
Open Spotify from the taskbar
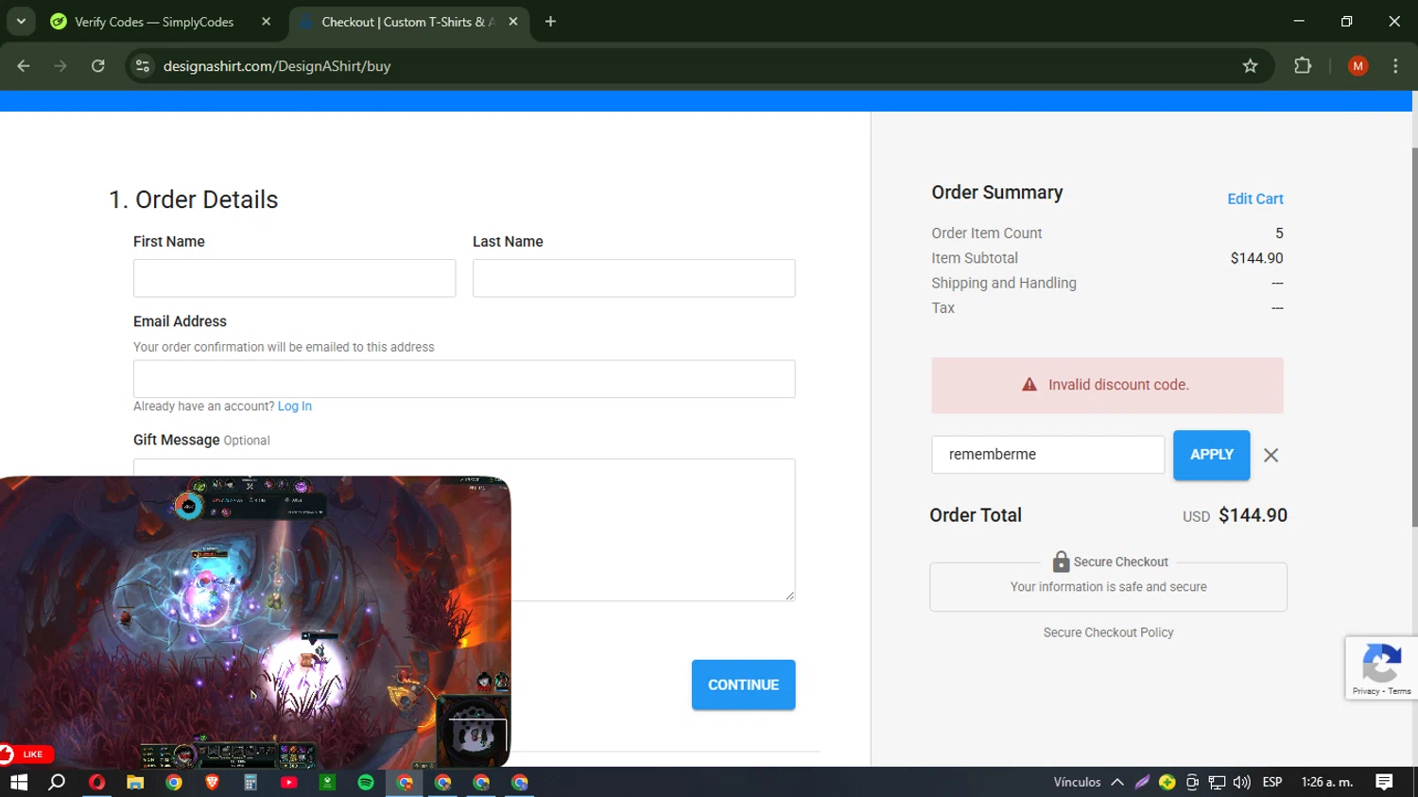(366, 782)
